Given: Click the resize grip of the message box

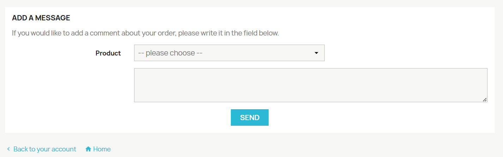Looking at the screenshot, I should click(485, 100).
